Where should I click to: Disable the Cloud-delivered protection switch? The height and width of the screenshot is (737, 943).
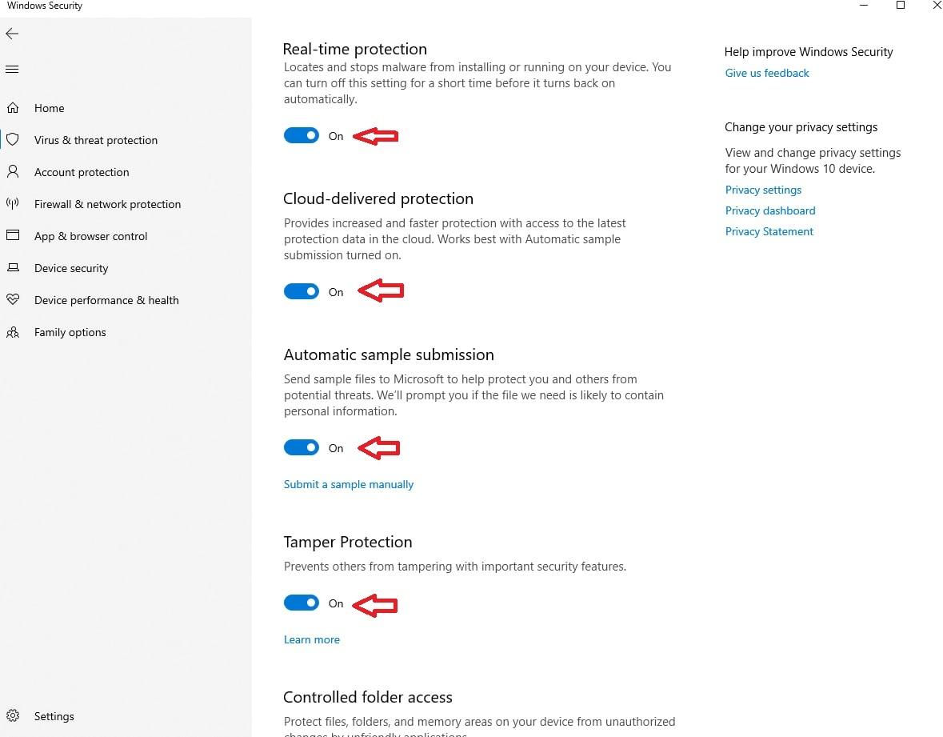(x=302, y=292)
